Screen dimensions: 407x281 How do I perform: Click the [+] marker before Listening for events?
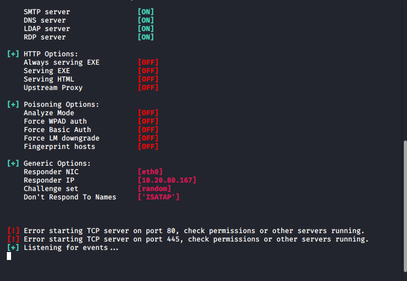pyautogui.click(x=13, y=247)
